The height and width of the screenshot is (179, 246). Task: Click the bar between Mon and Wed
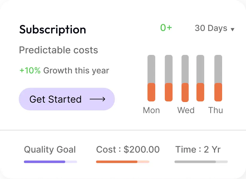tap(169, 79)
